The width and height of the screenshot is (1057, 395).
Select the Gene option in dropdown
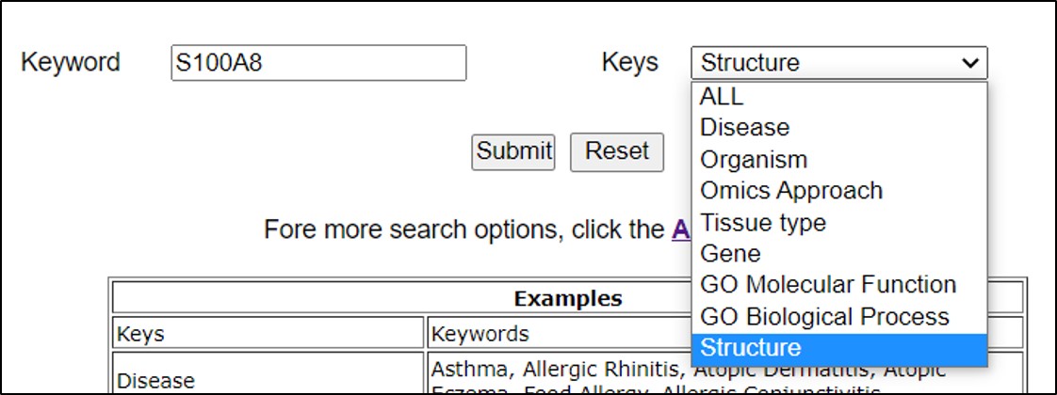[x=730, y=253]
